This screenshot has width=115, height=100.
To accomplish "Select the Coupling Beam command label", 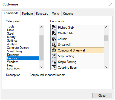I will [x=68, y=68].
